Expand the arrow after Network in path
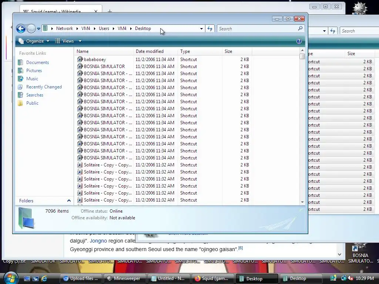The image size is (379, 284). (77, 28)
